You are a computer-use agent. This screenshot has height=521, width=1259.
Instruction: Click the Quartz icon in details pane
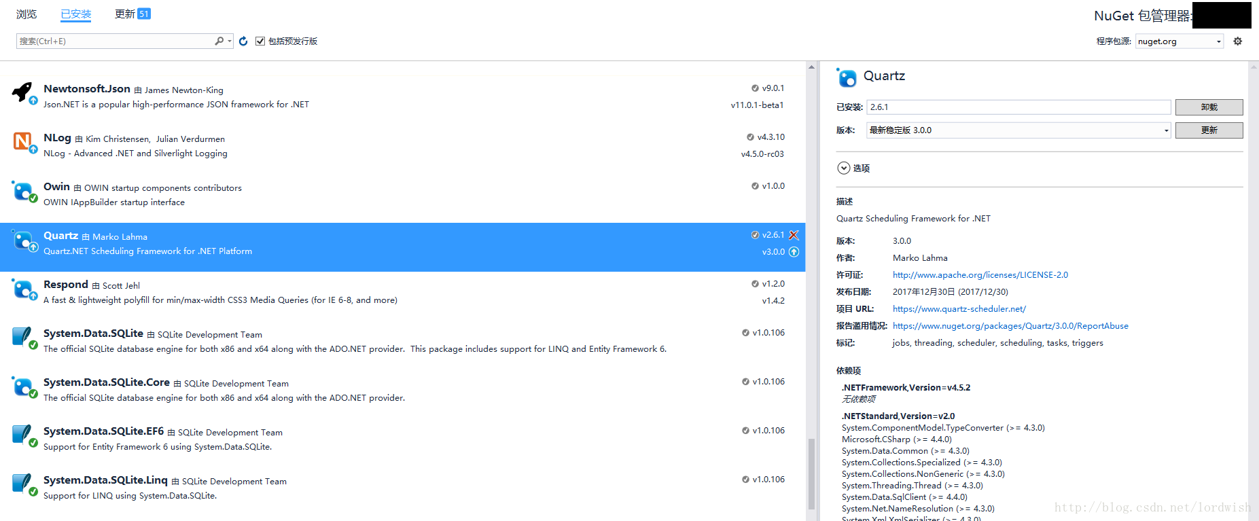click(x=847, y=77)
